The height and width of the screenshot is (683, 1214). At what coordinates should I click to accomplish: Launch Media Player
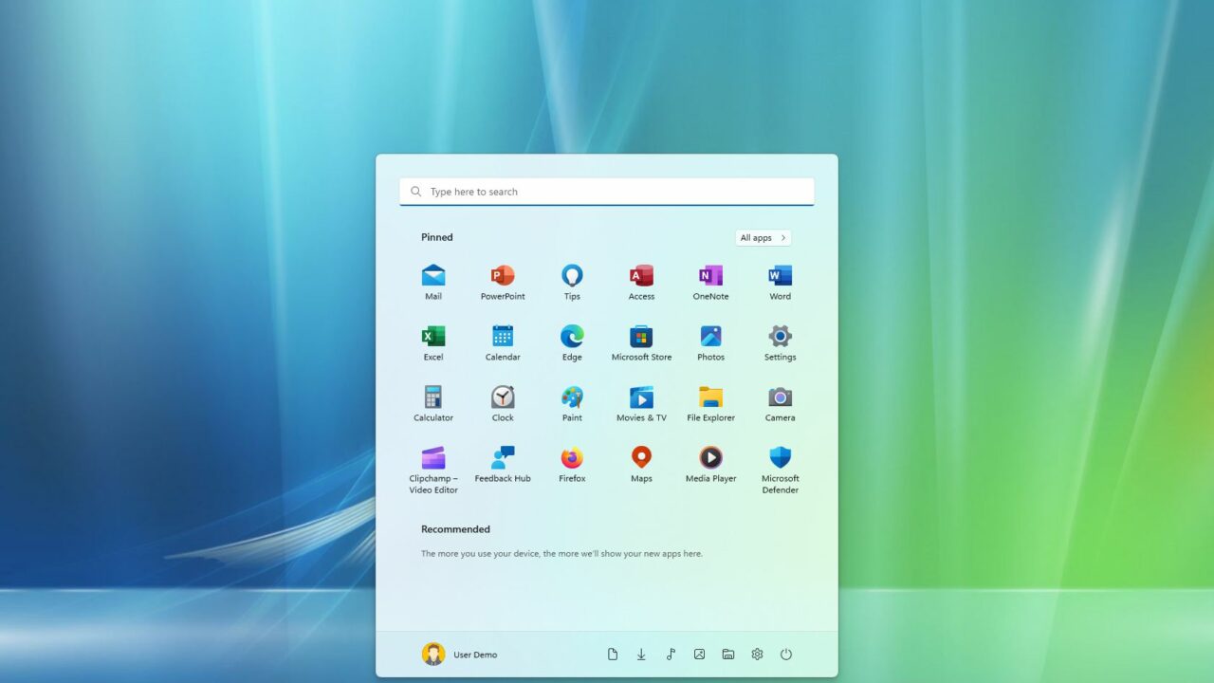pos(710,465)
